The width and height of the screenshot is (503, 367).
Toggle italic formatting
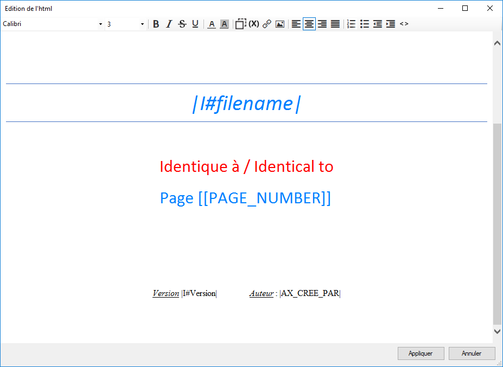click(x=169, y=24)
